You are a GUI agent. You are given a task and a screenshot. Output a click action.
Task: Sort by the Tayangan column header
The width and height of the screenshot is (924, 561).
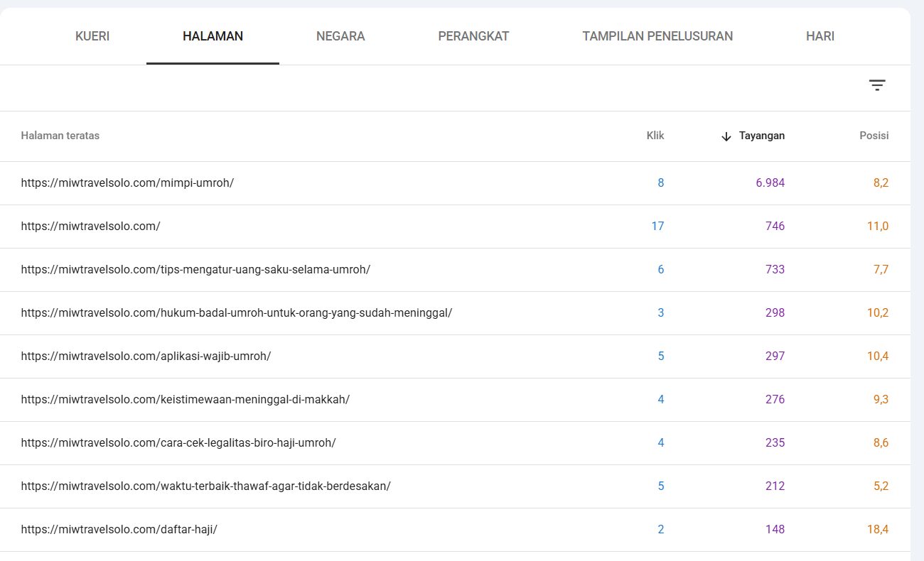pos(762,136)
